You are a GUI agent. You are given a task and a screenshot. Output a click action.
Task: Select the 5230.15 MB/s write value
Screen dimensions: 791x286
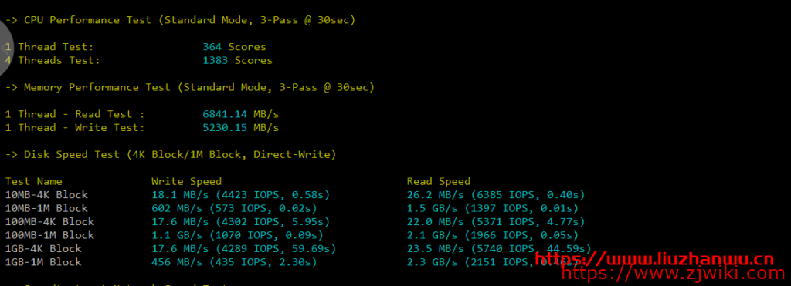241,127
